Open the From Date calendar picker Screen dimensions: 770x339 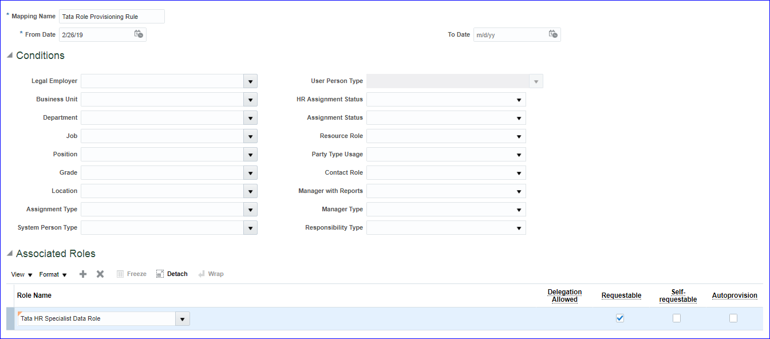pos(139,34)
